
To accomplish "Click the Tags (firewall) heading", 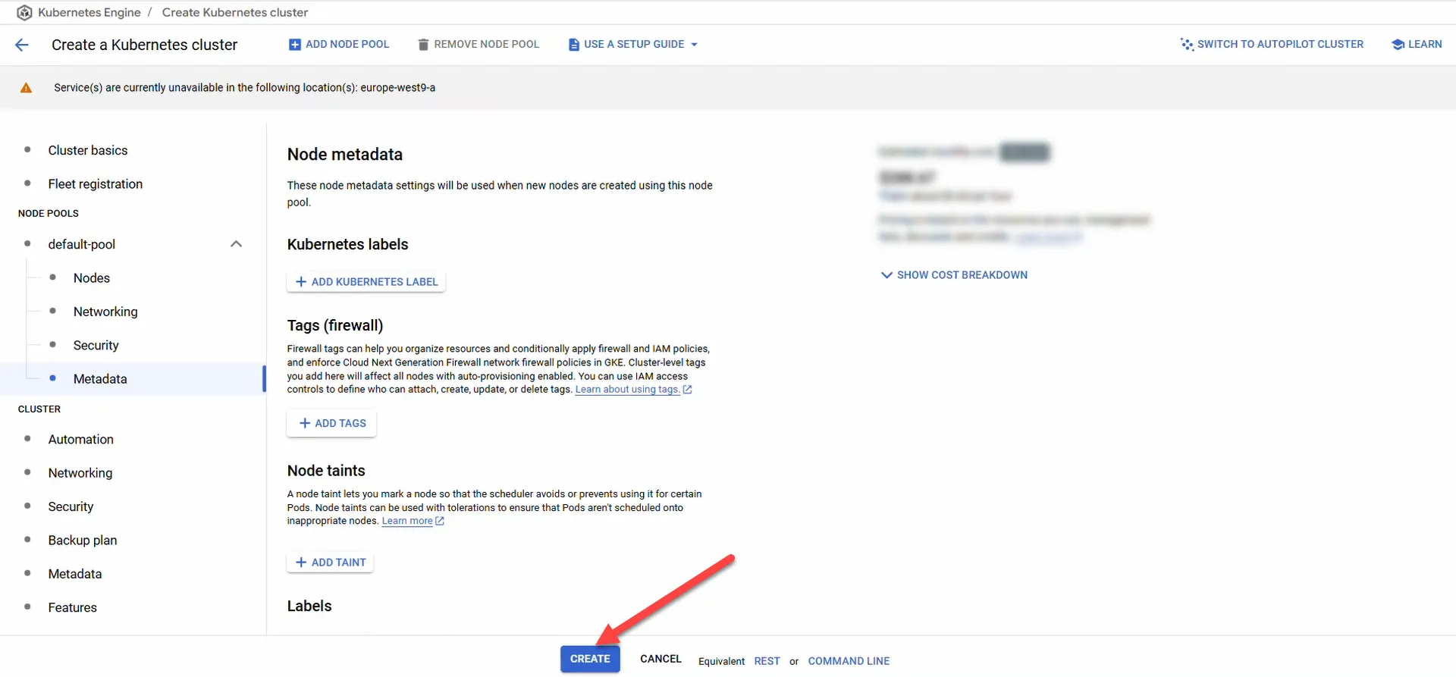I will [335, 325].
